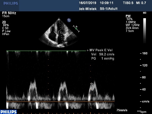Click the M3 grayscale map indicator
Viewport: 152px width, 114px height.
coord(144,13)
